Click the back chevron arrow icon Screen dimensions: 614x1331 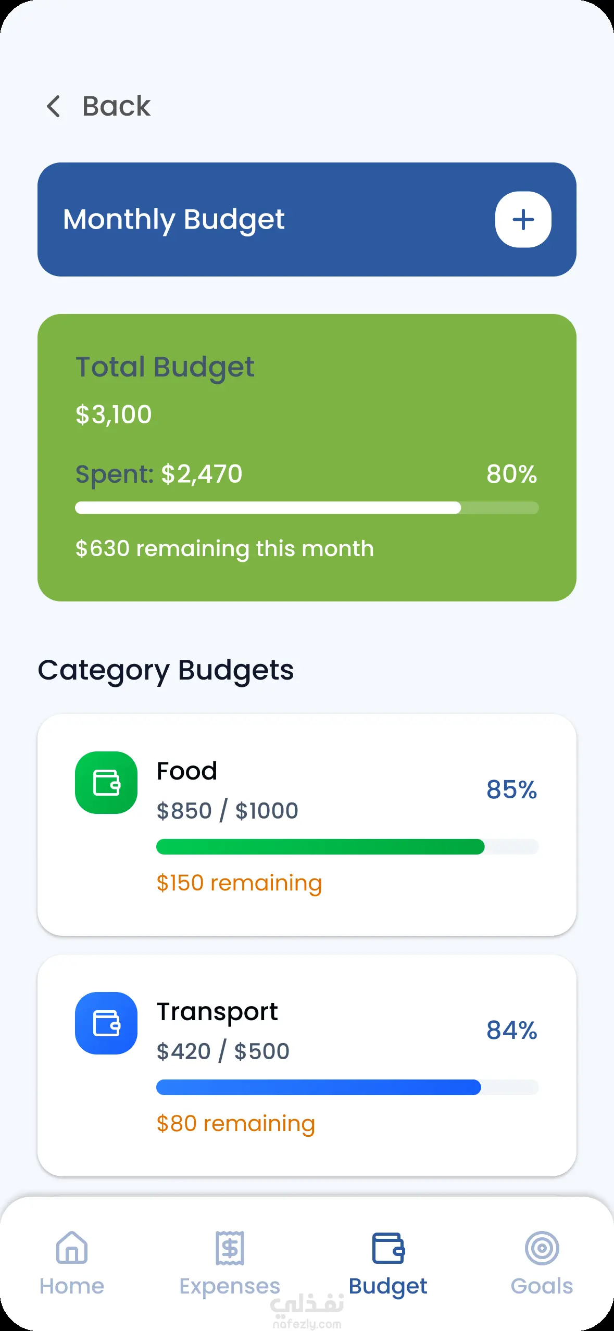coord(54,106)
